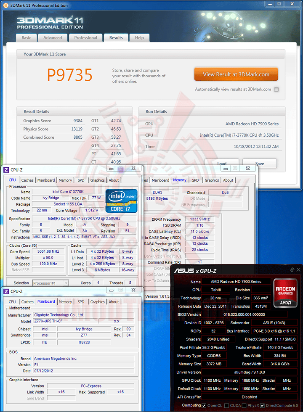The image size is (303, 412).
Task: Click View Result at 3DMark.com button
Action: pyautogui.click(x=236, y=74)
